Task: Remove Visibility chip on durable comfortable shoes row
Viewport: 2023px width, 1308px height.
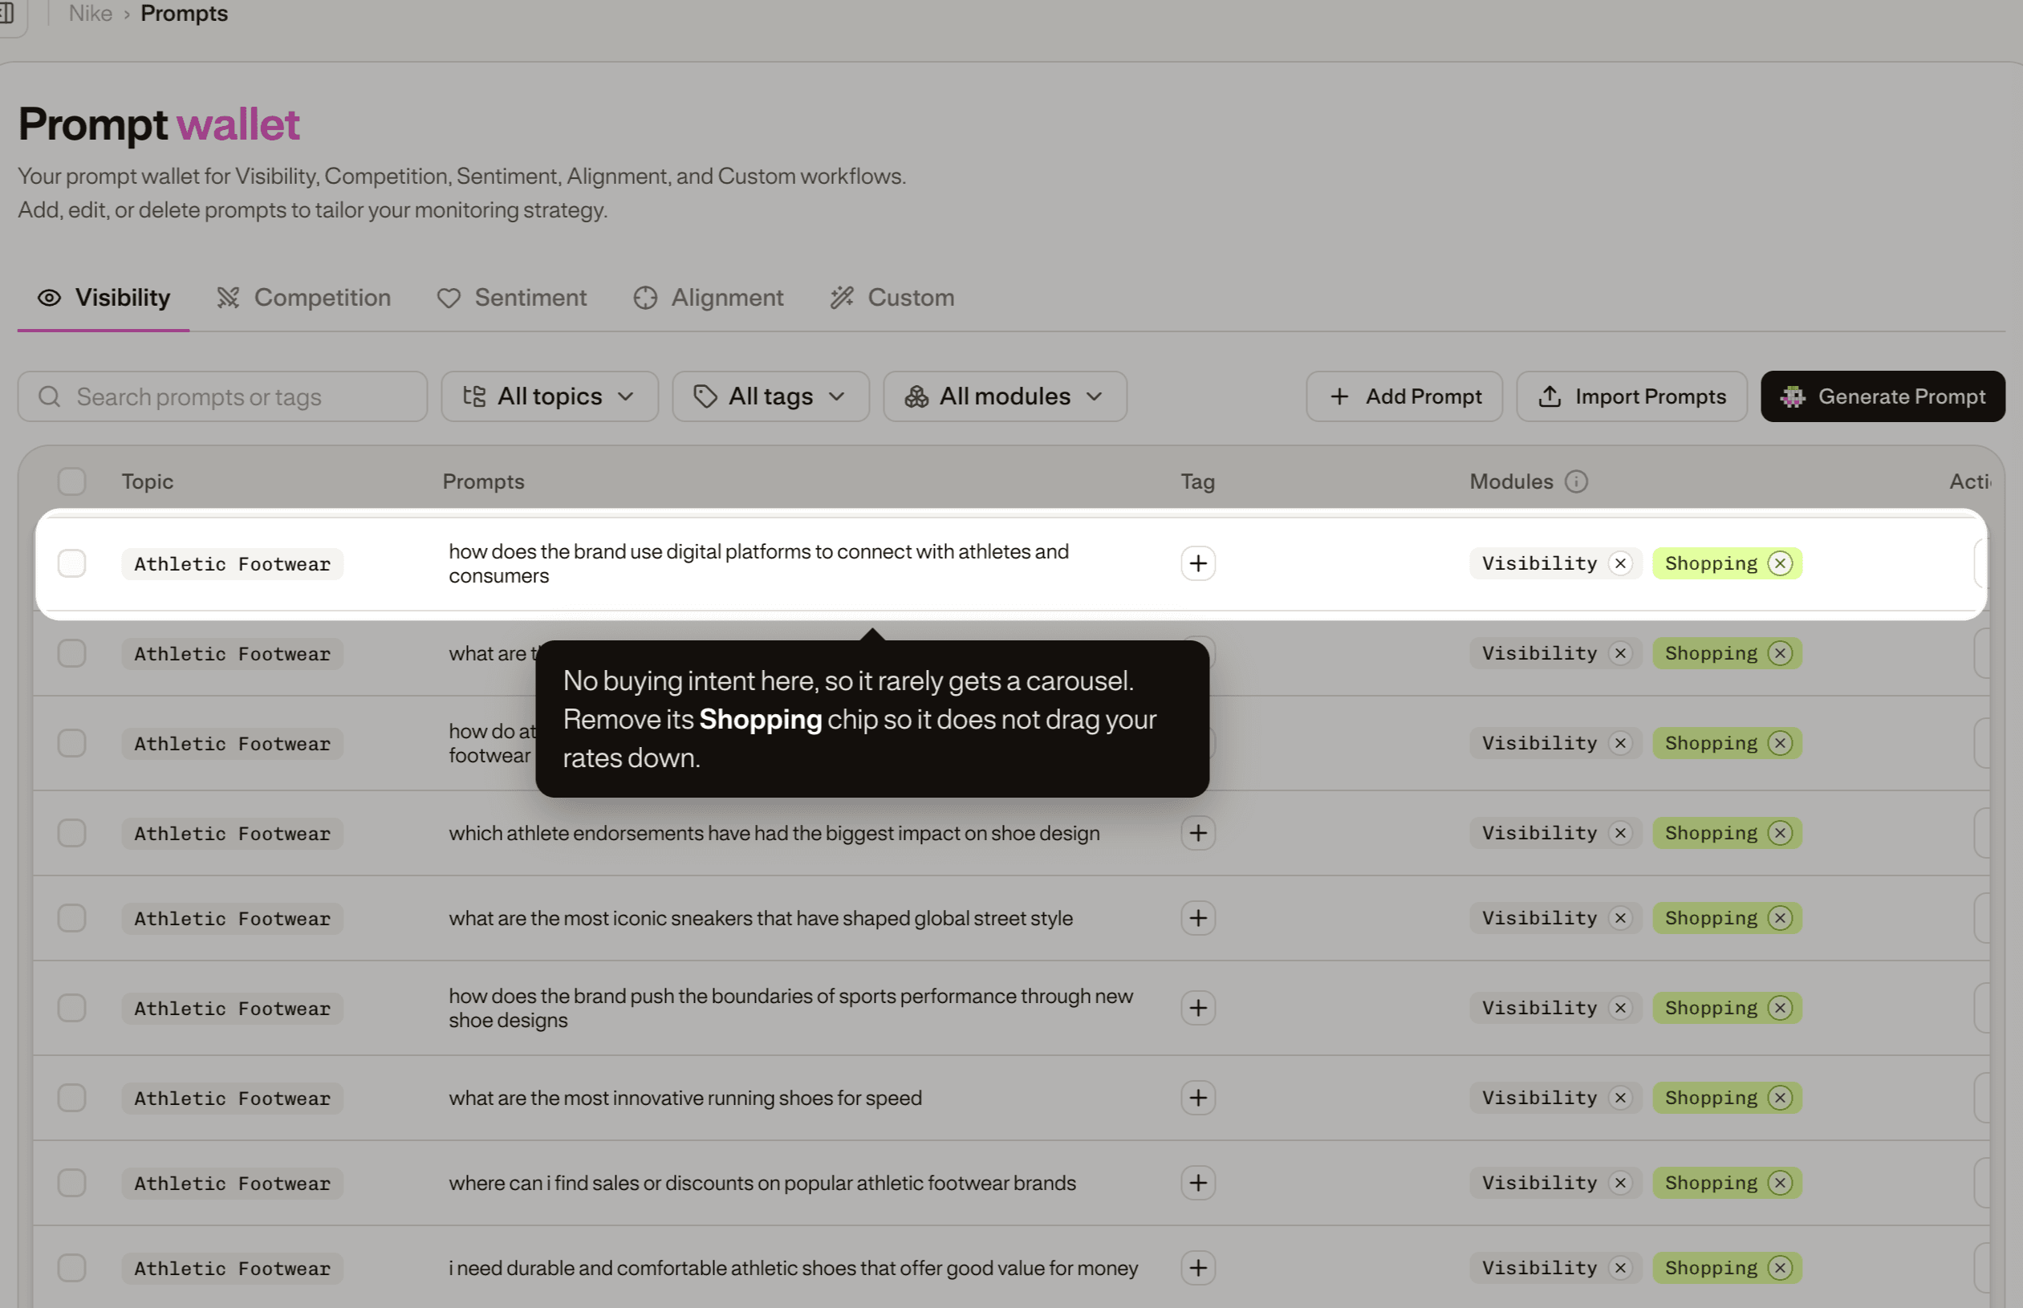Action: (1620, 1268)
